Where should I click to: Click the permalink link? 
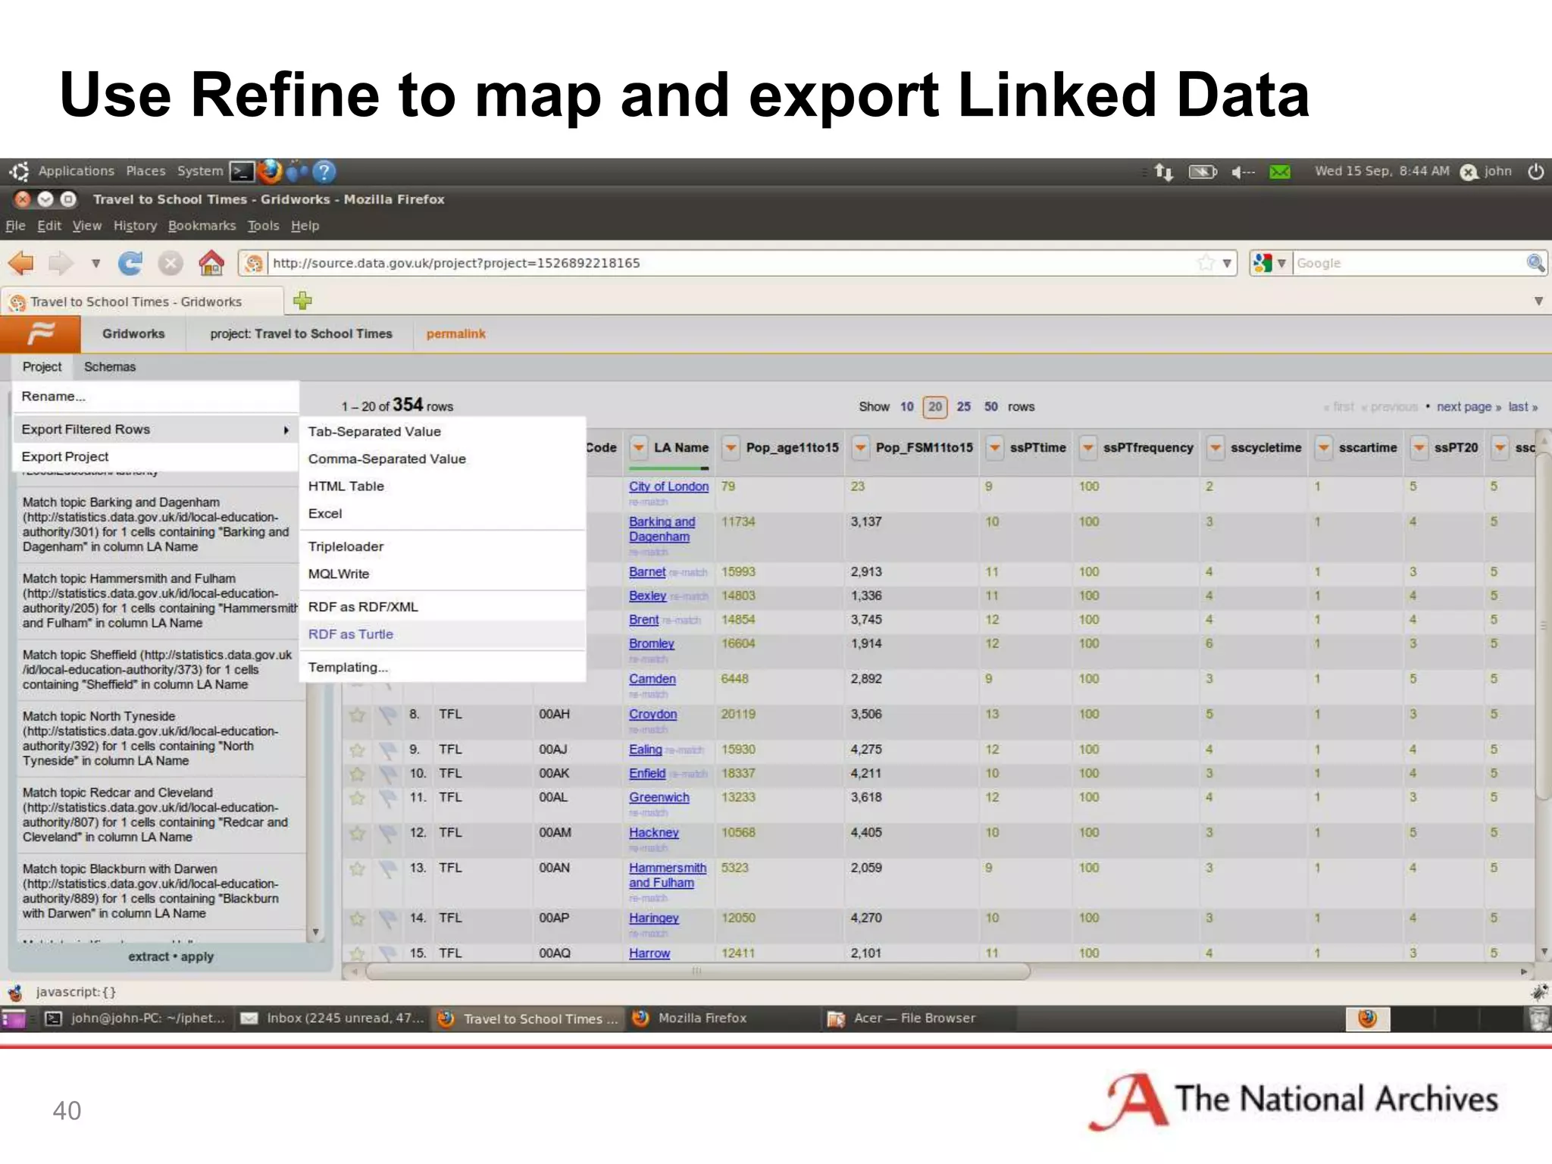click(455, 334)
